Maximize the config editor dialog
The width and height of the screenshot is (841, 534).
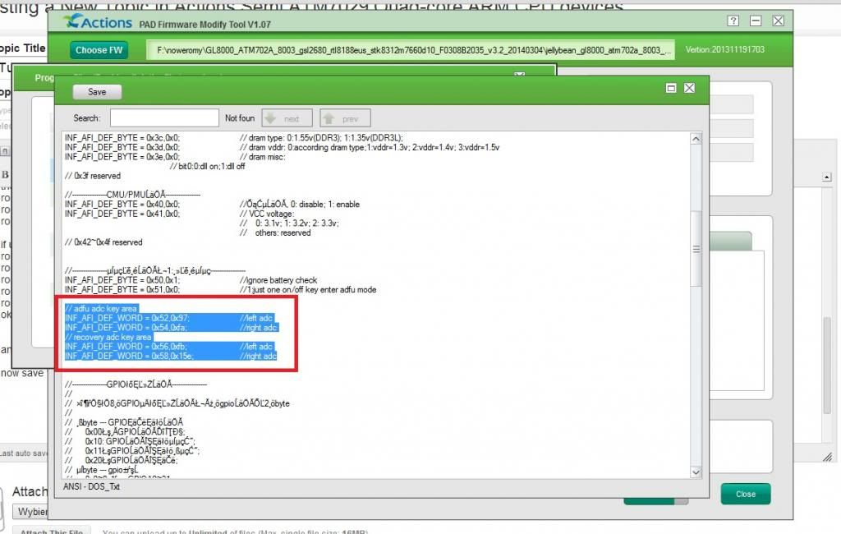[x=671, y=88]
